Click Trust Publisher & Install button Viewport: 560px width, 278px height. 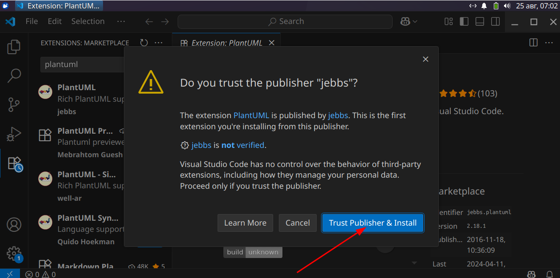pos(373,223)
